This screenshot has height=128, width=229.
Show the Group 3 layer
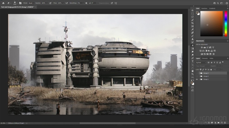tap(197, 73)
